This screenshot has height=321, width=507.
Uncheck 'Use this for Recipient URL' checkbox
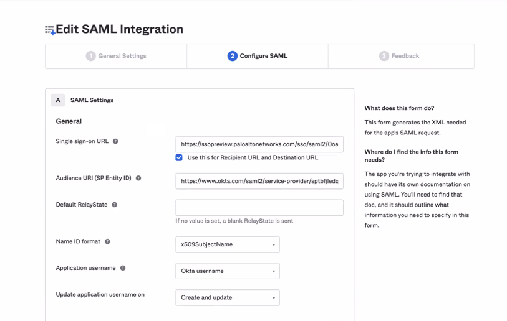pyautogui.click(x=179, y=158)
